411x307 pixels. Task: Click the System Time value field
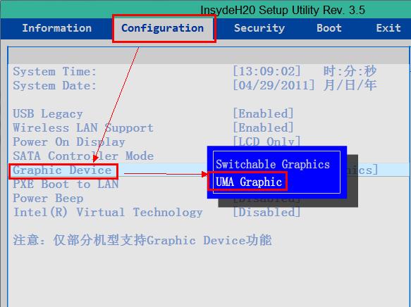click(267, 71)
